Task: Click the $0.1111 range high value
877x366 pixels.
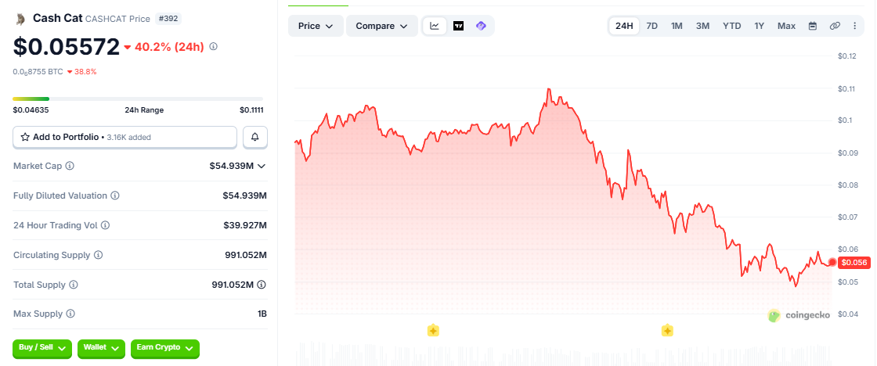Action: click(x=251, y=110)
